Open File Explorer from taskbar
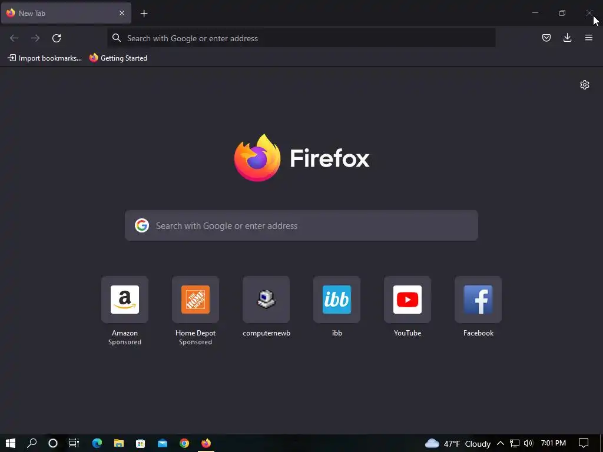This screenshot has height=452, width=603. point(119,443)
